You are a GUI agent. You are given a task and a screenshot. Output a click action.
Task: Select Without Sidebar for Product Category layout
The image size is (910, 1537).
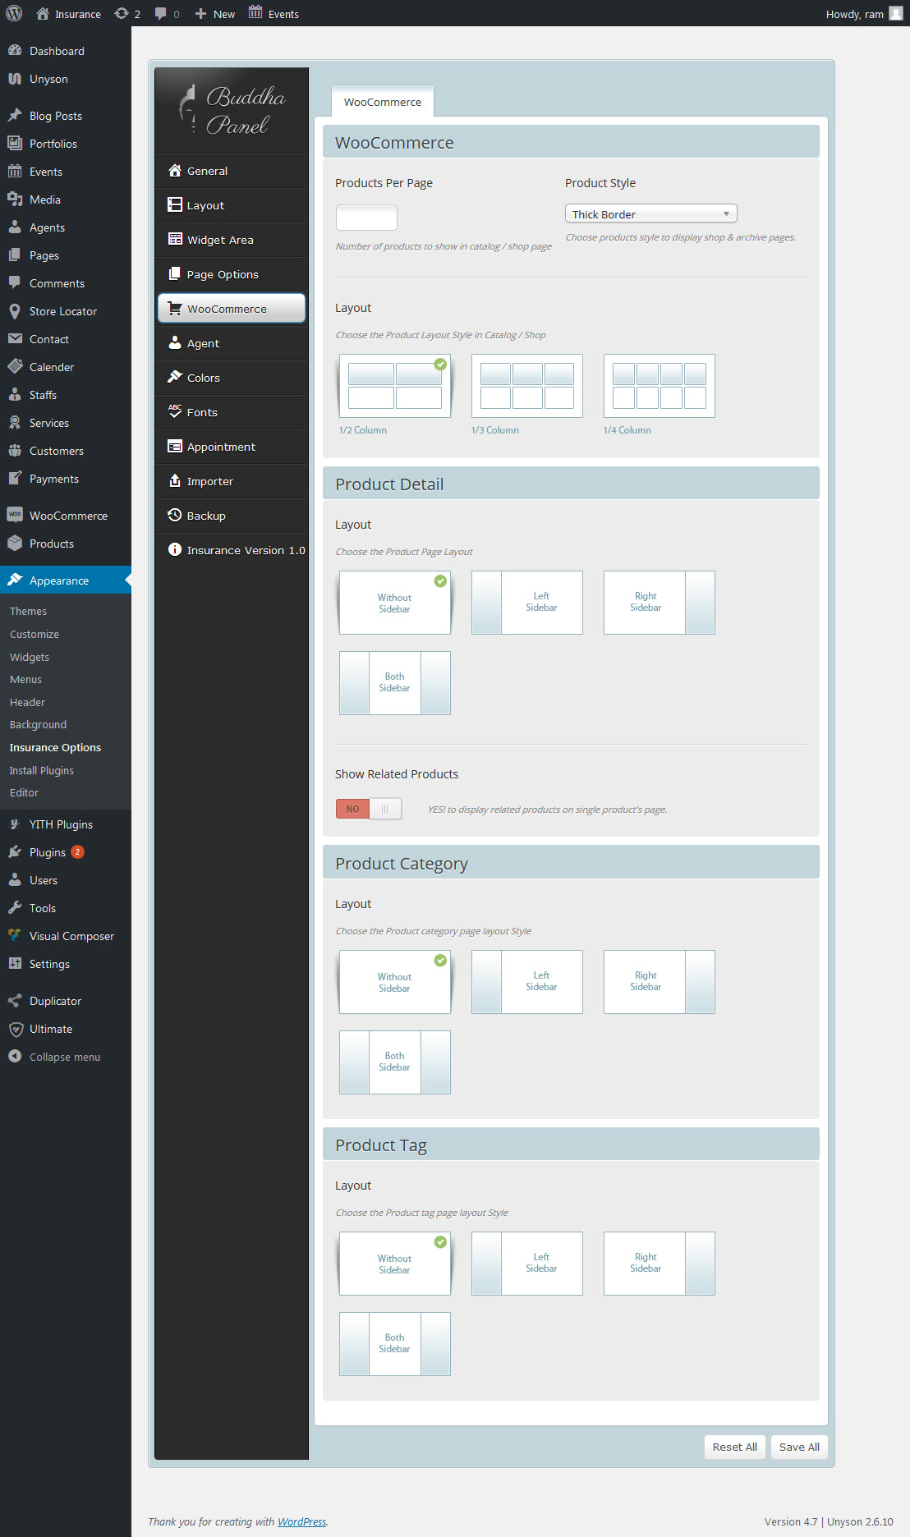coord(395,982)
